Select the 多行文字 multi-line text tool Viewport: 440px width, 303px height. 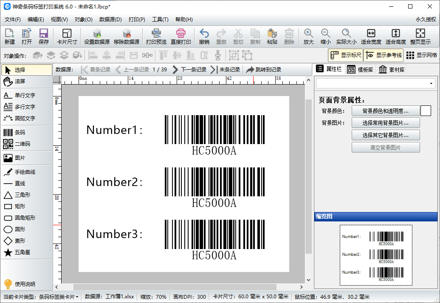coord(27,107)
